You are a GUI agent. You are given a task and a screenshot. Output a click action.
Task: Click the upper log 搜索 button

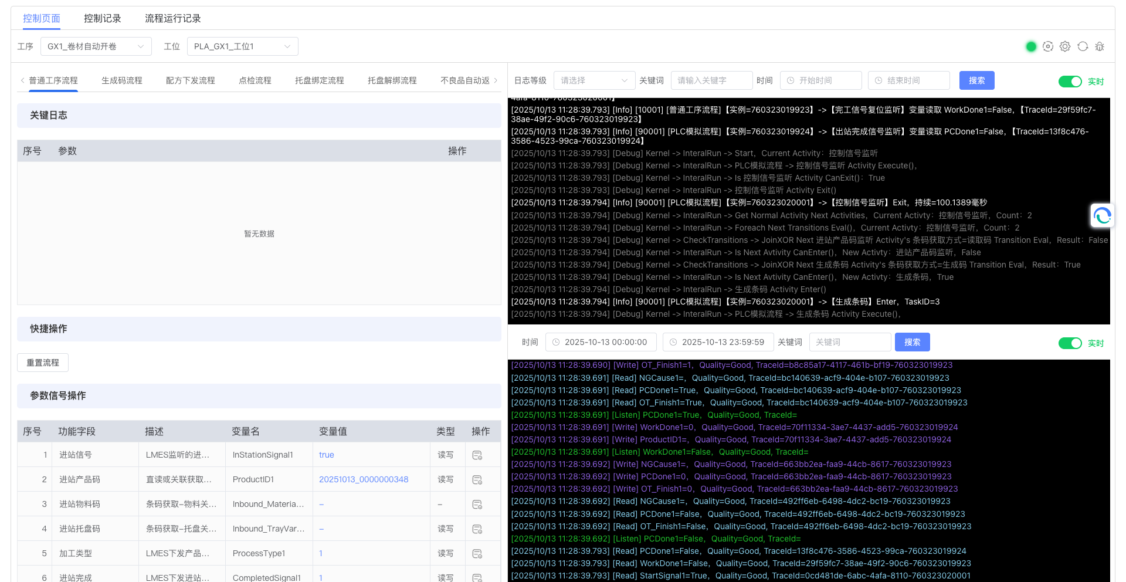[x=976, y=80]
